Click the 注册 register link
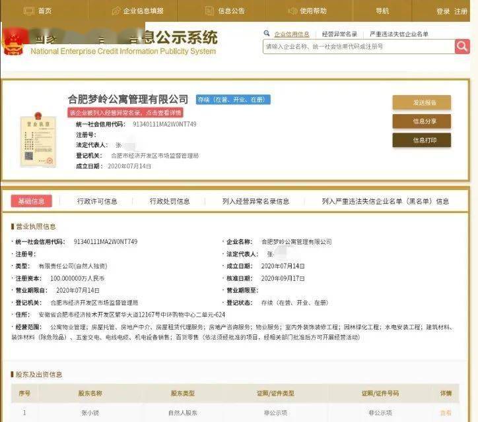 (461, 12)
